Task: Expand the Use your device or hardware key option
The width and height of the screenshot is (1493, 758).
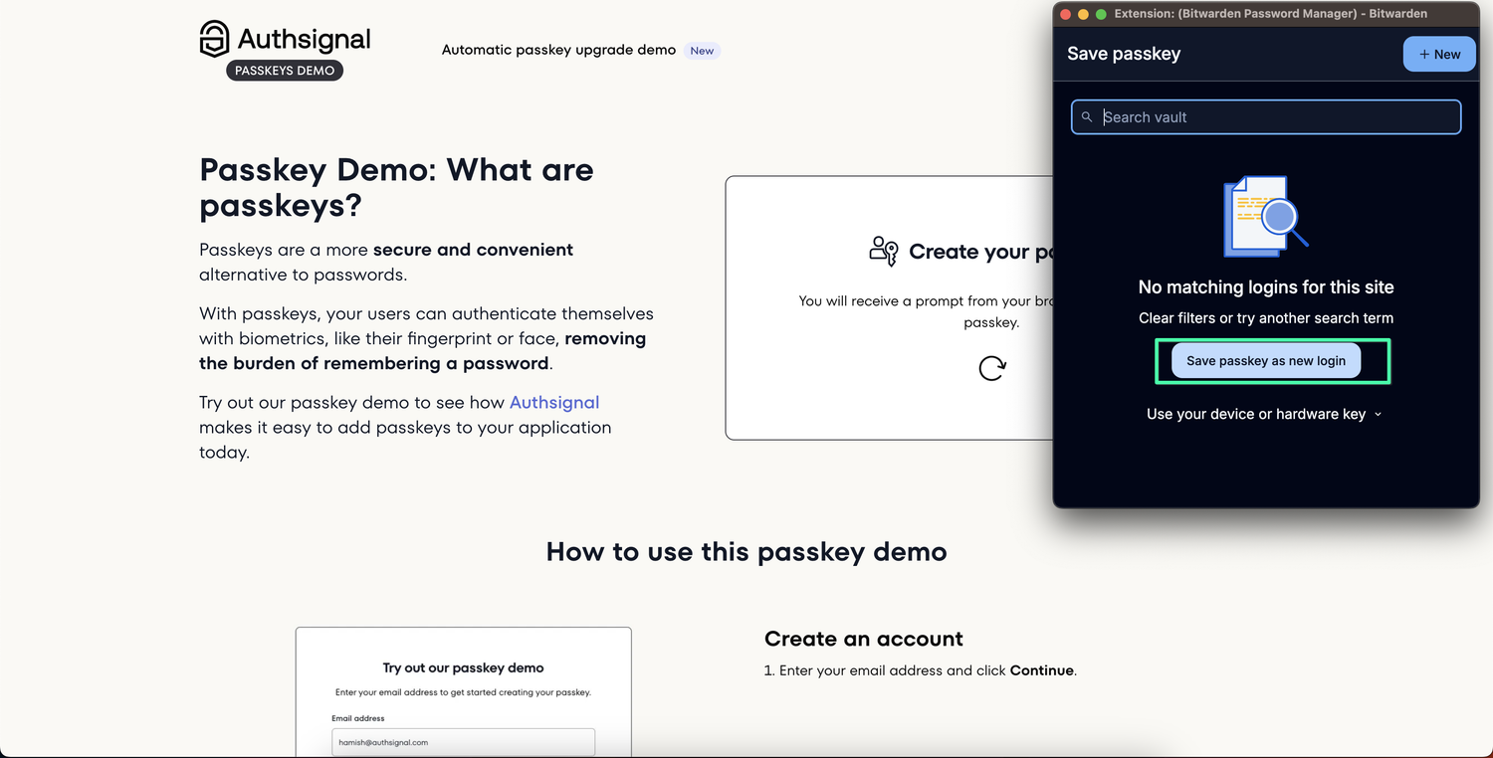Action: [1264, 414]
